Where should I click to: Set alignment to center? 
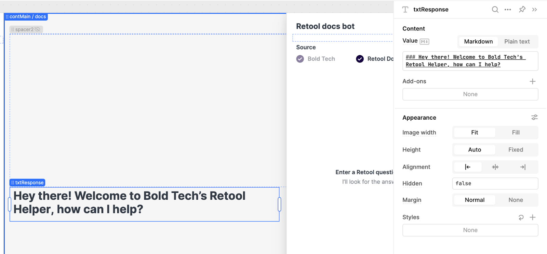click(495, 167)
